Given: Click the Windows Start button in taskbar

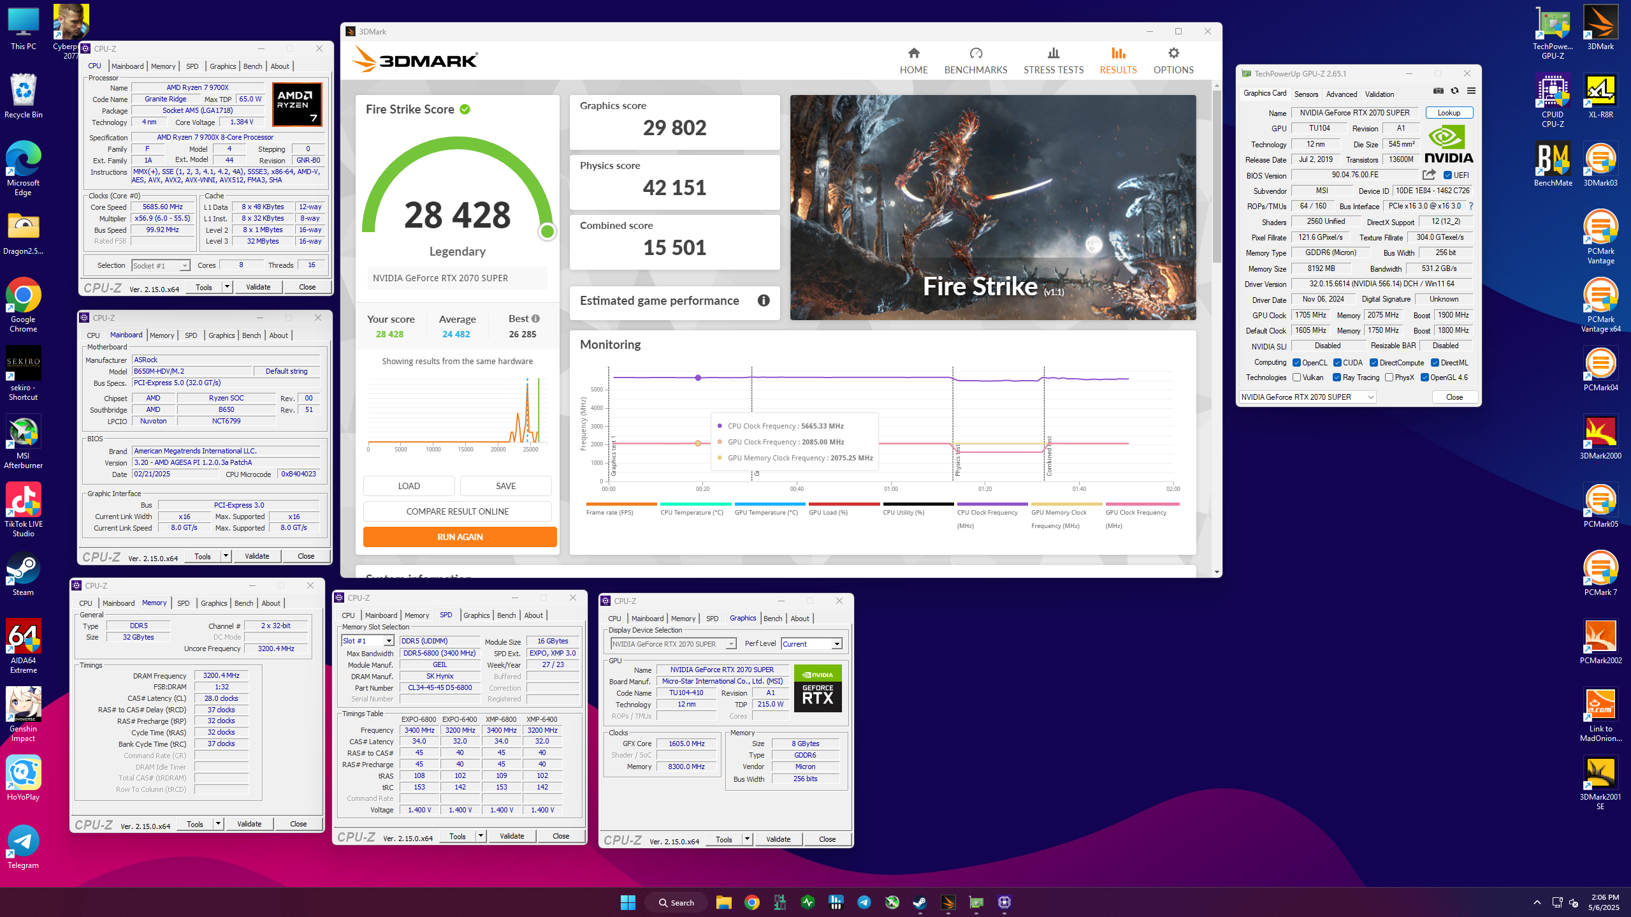Looking at the screenshot, I should (x=628, y=902).
